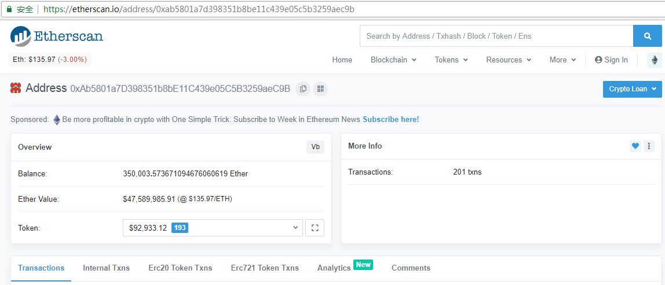Expand token holdings fullscreen view icon

click(315, 228)
